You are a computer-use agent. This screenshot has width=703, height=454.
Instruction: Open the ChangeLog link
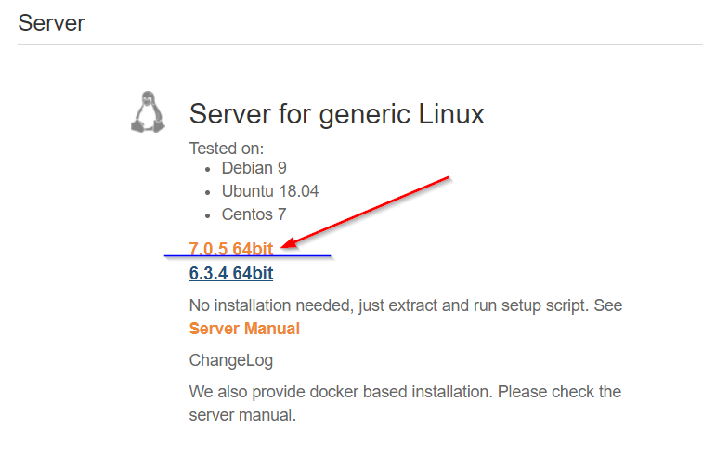coord(230,360)
